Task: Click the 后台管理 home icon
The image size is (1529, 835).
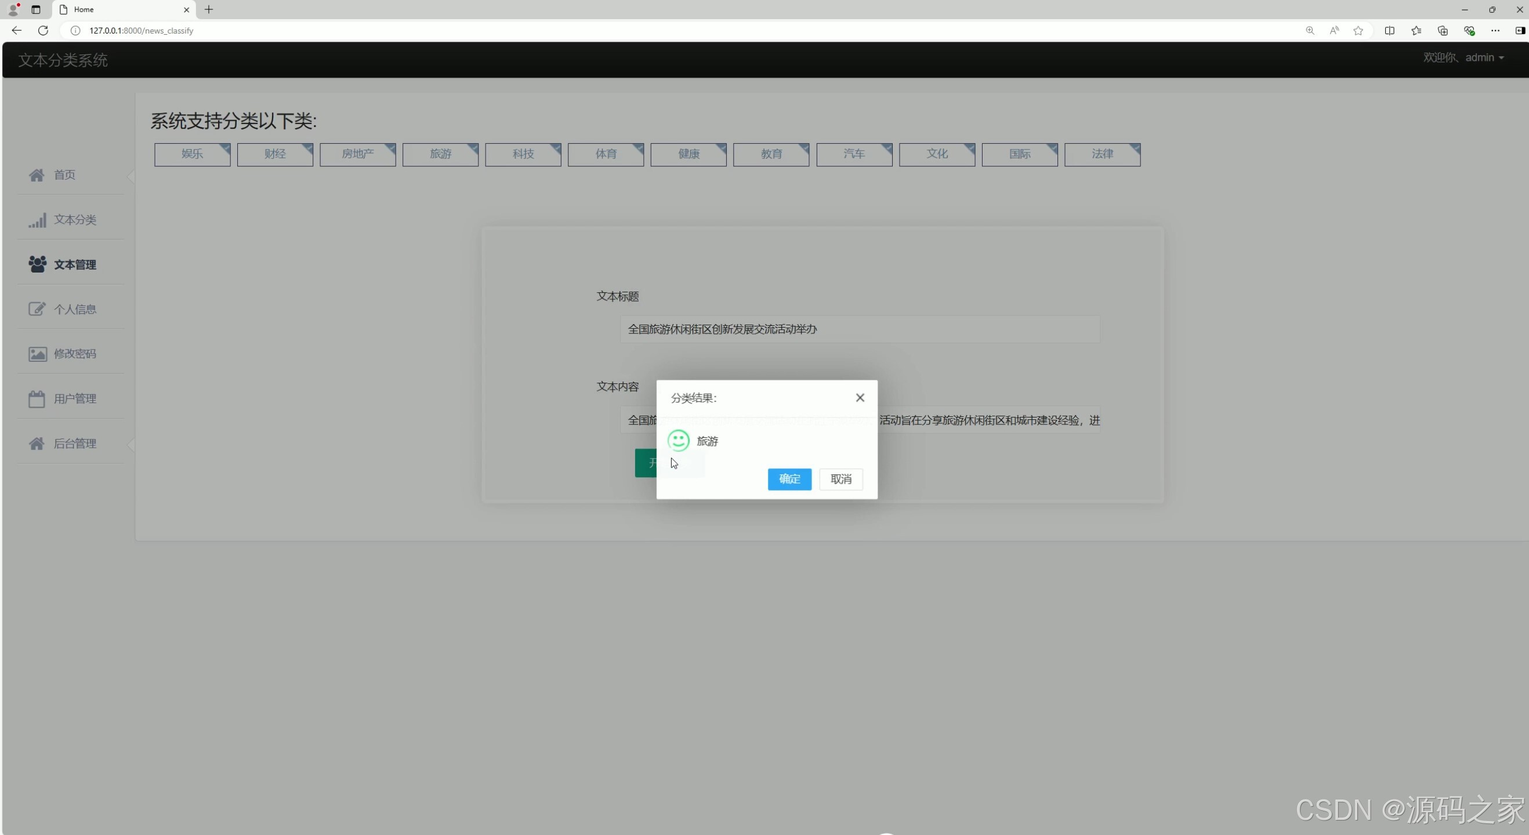Action: pos(37,444)
